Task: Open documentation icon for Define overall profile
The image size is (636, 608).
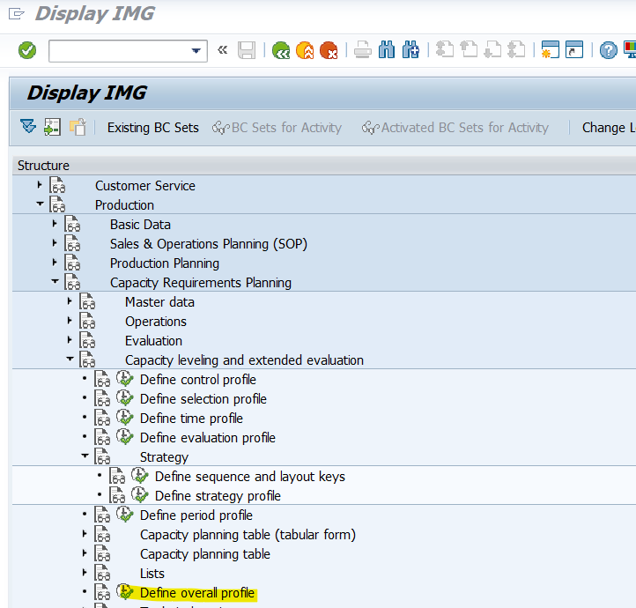Action: (x=102, y=592)
